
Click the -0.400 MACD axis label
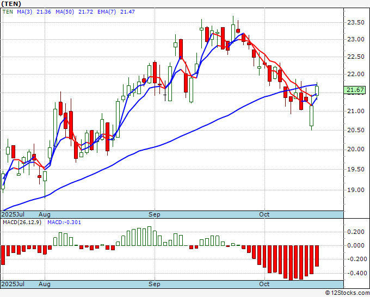coord(356,274)
